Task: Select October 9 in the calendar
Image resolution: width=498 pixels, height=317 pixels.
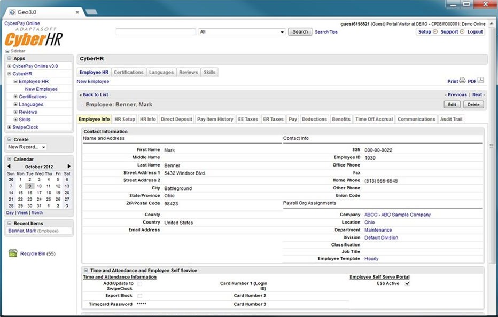Action: (x=29, y=186)
